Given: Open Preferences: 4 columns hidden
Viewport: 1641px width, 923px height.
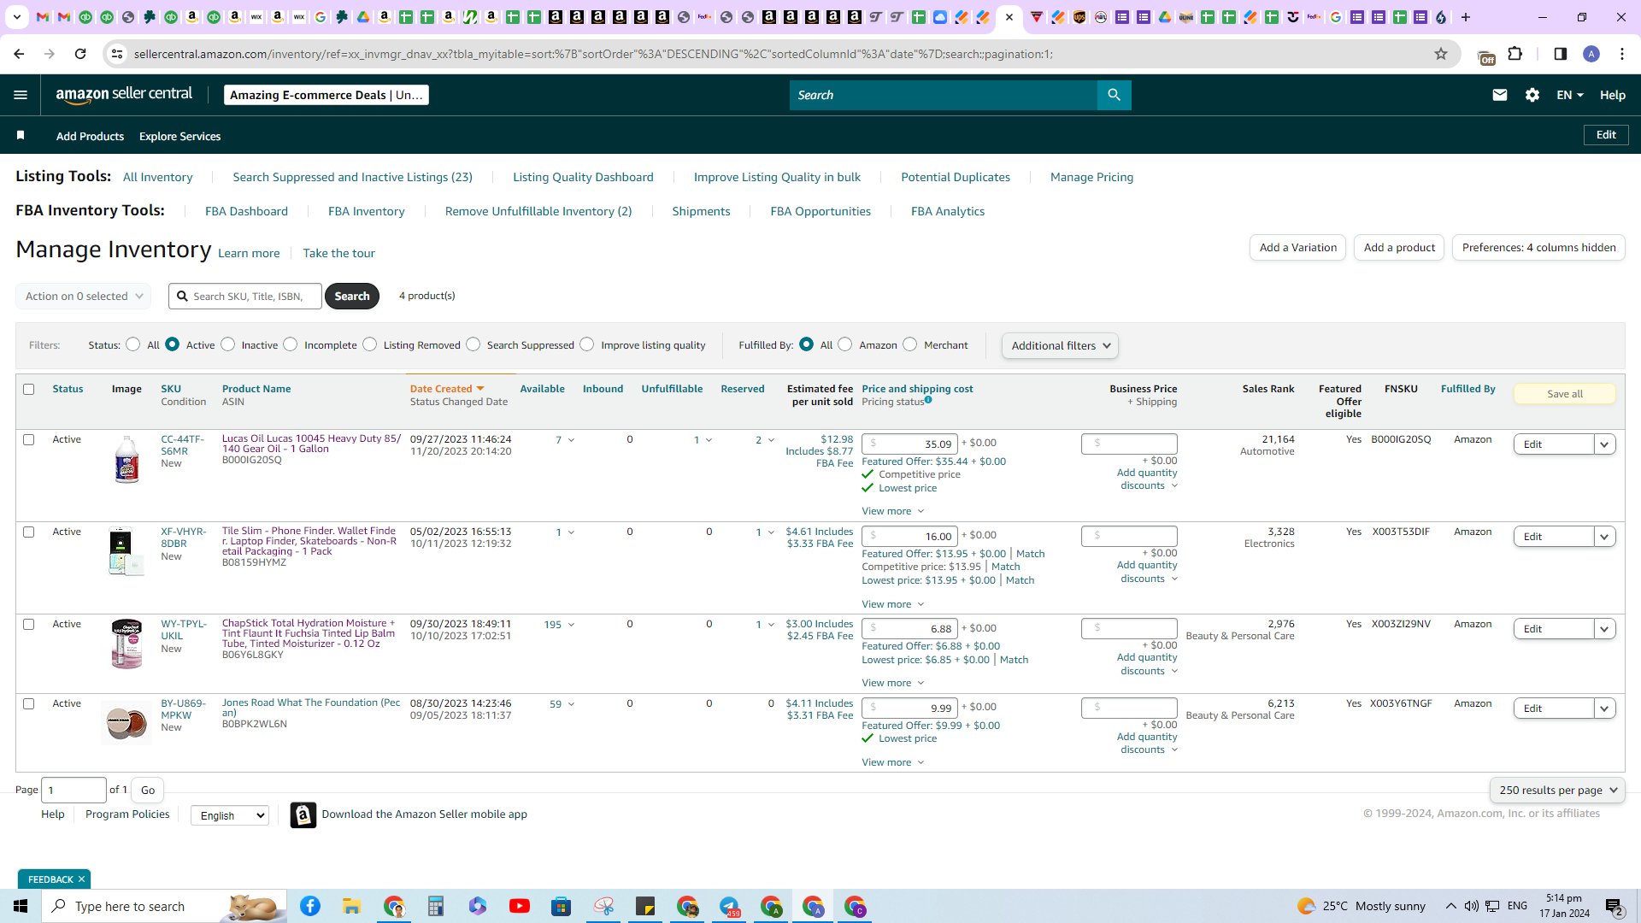Looking at the screenshot, I should [1538, 248].
